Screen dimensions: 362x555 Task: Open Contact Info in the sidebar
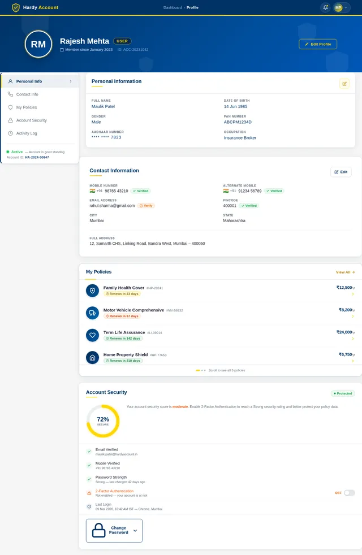pyautogui.click(x=27, y=94)
